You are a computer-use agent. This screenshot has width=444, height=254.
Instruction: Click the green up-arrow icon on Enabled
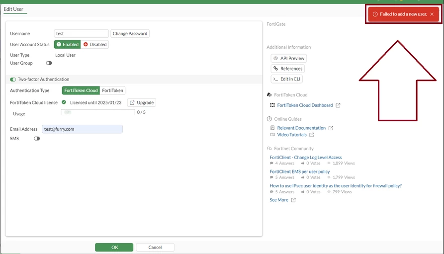(x=59, y=44)
